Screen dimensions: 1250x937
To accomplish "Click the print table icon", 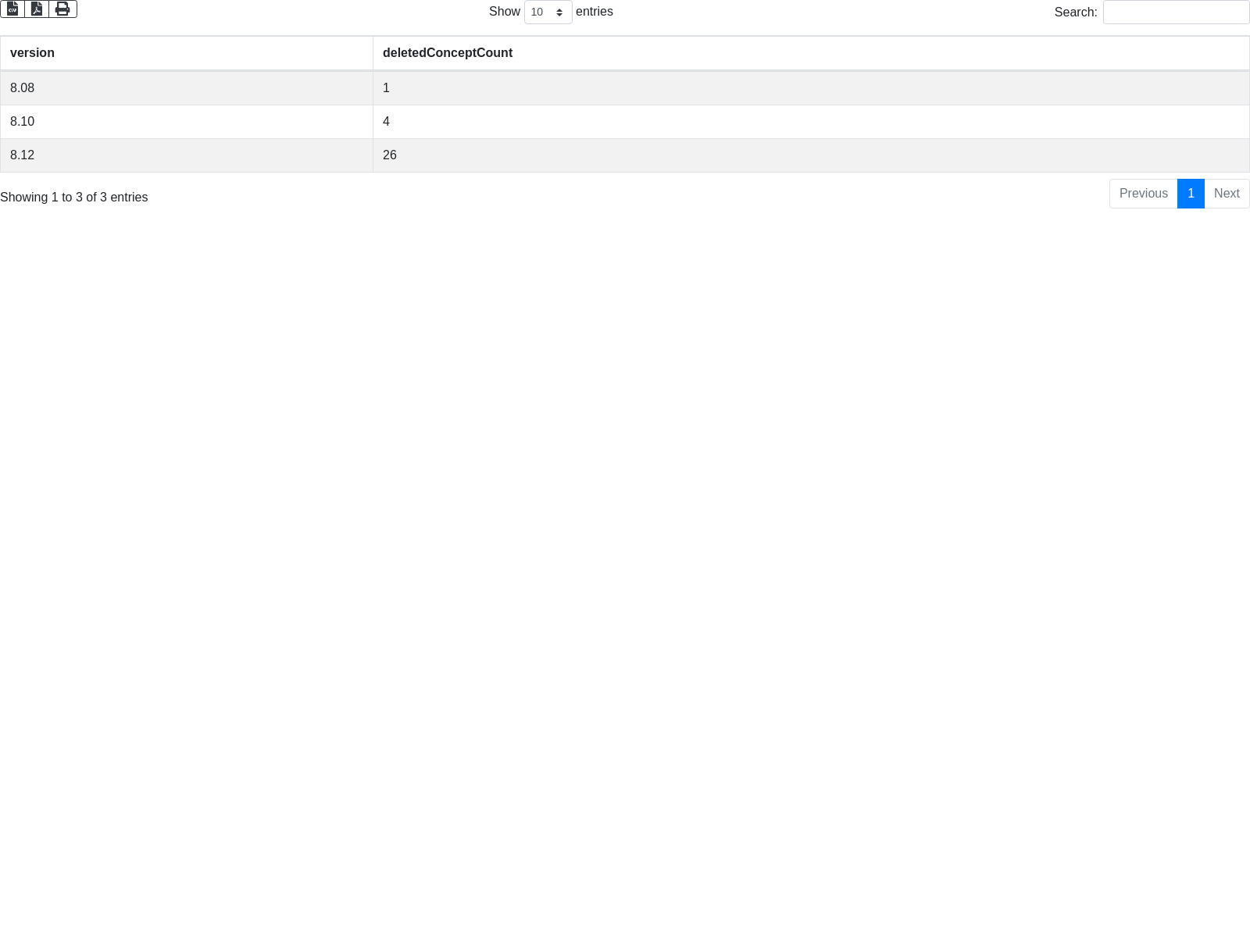I will (62, 9).
